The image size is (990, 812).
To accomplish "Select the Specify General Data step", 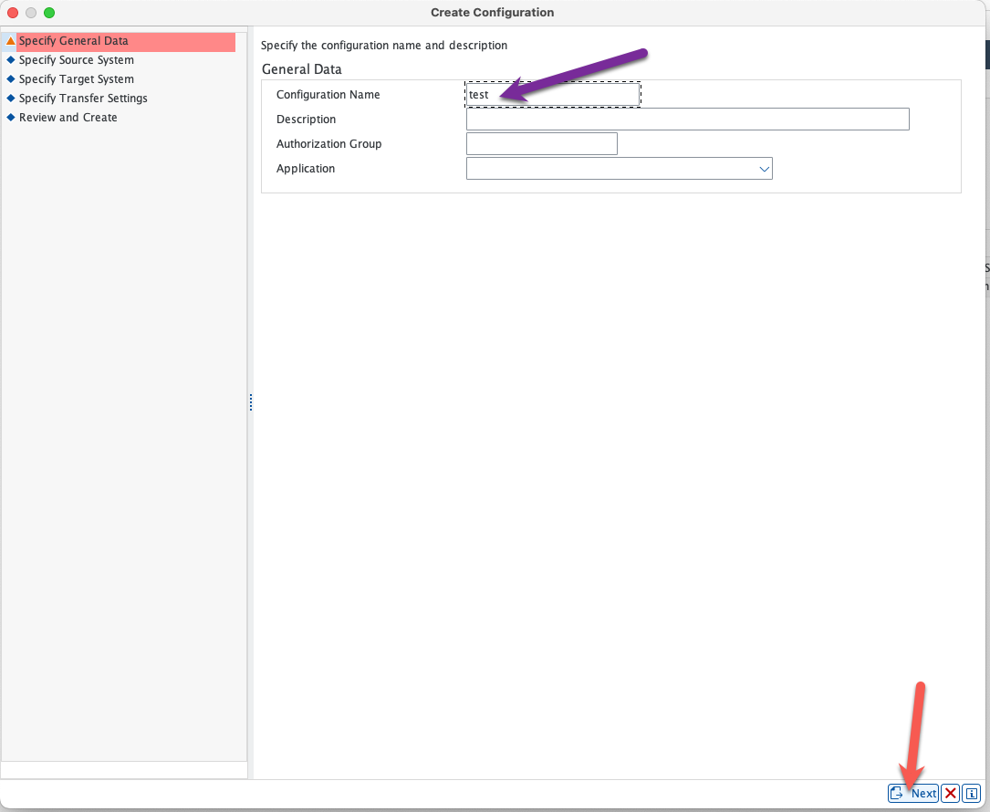I will pos(74,41).
